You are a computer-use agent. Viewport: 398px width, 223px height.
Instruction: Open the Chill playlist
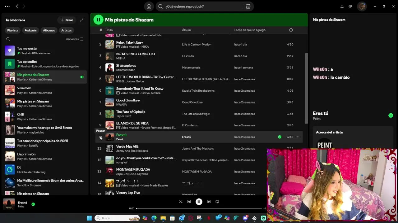point(45,117)
